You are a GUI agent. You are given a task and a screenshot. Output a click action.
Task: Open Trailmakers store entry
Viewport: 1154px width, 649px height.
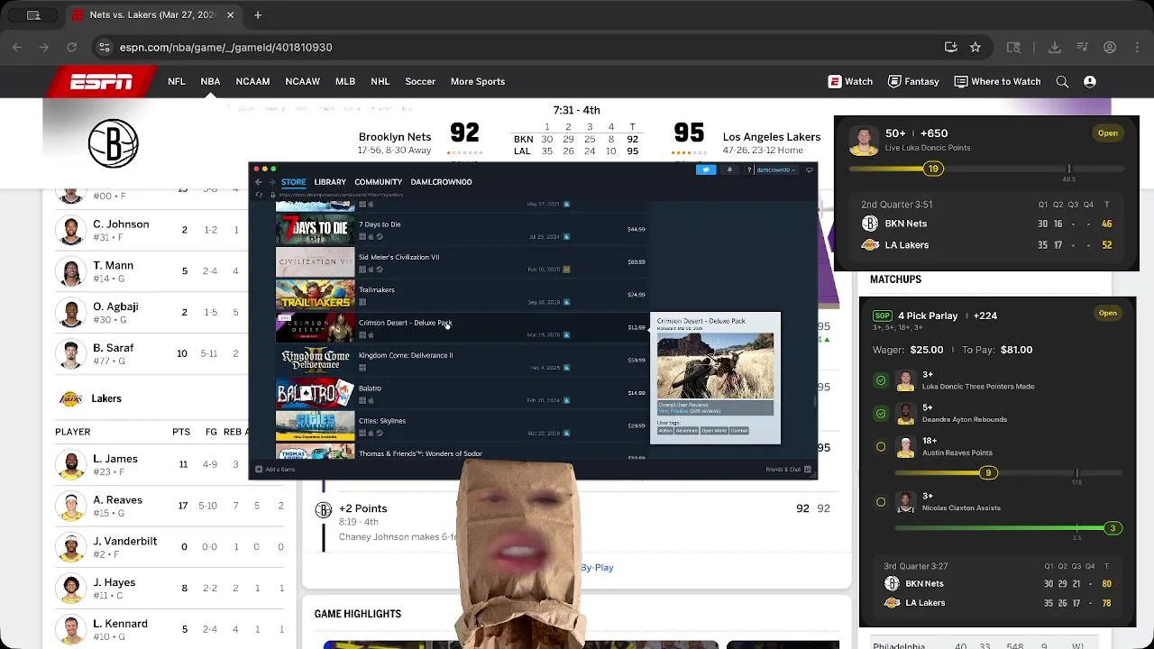[461, 294]
